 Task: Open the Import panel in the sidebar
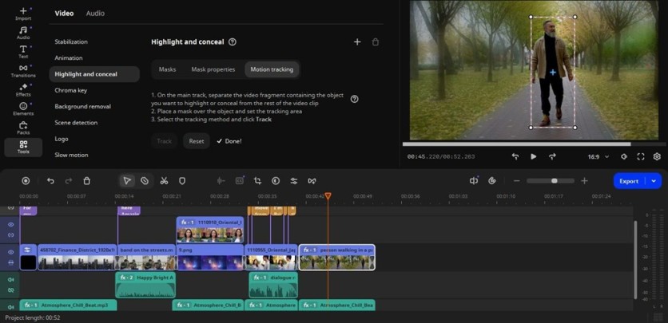point(23,14)
